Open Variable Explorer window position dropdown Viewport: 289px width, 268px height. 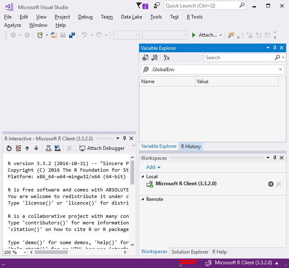[268, 48]
